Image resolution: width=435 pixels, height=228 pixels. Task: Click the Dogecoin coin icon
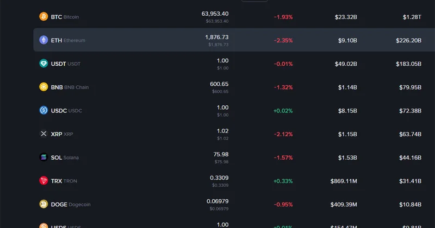(x=43, y=204)
